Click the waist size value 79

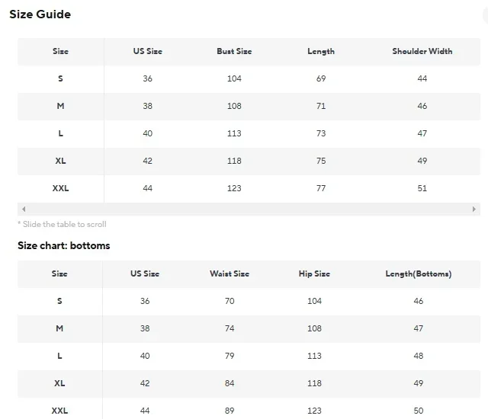tap(230, 356)
